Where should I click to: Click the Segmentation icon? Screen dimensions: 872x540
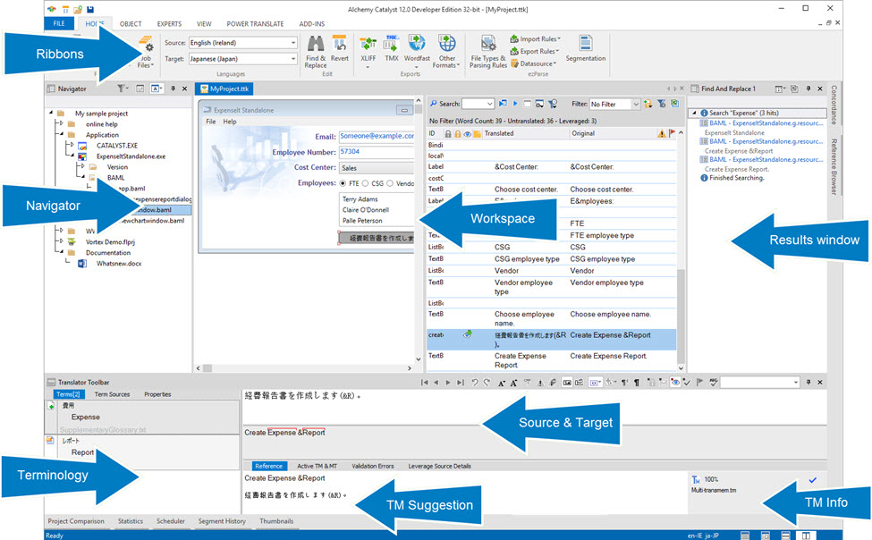tap(586, 48)
